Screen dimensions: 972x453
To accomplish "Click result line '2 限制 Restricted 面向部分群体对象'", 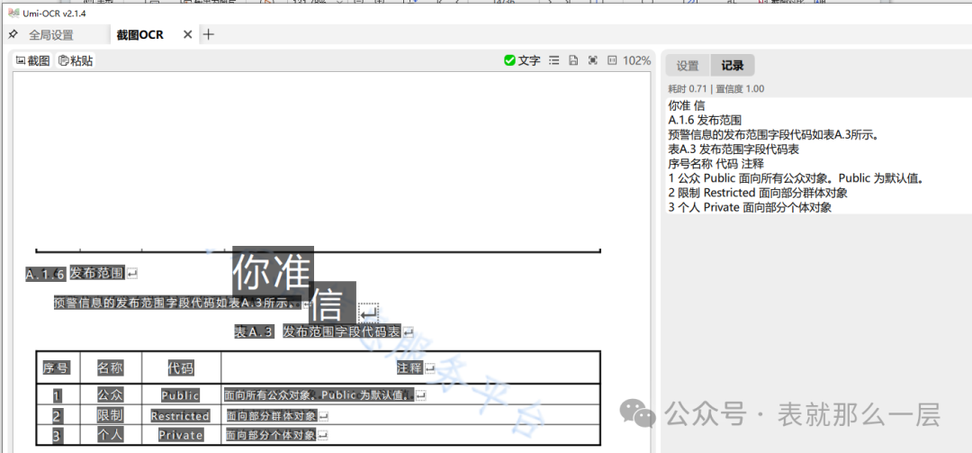I will coord(758,193).
